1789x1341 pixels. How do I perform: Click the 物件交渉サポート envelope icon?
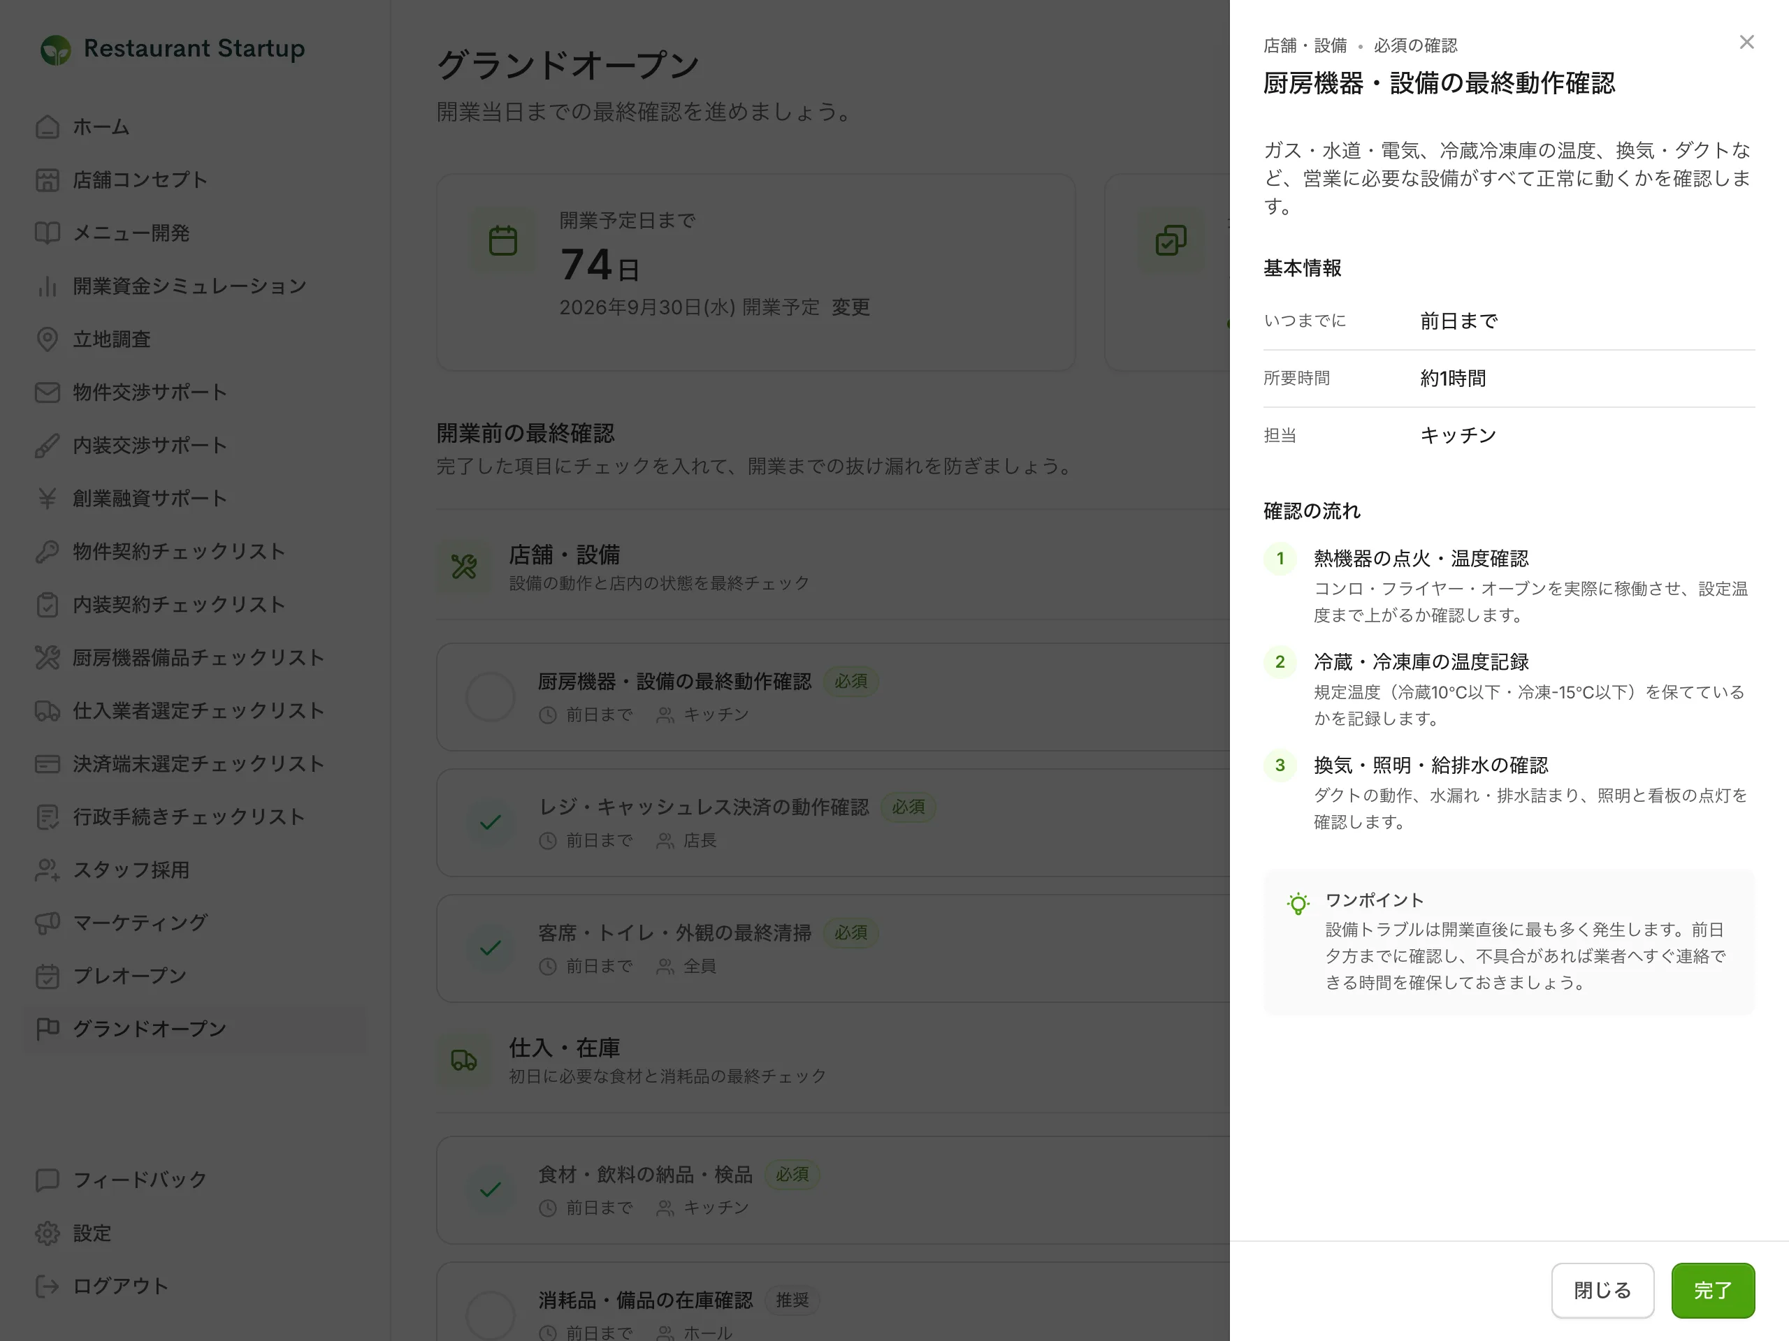click(x=48, y=392)
